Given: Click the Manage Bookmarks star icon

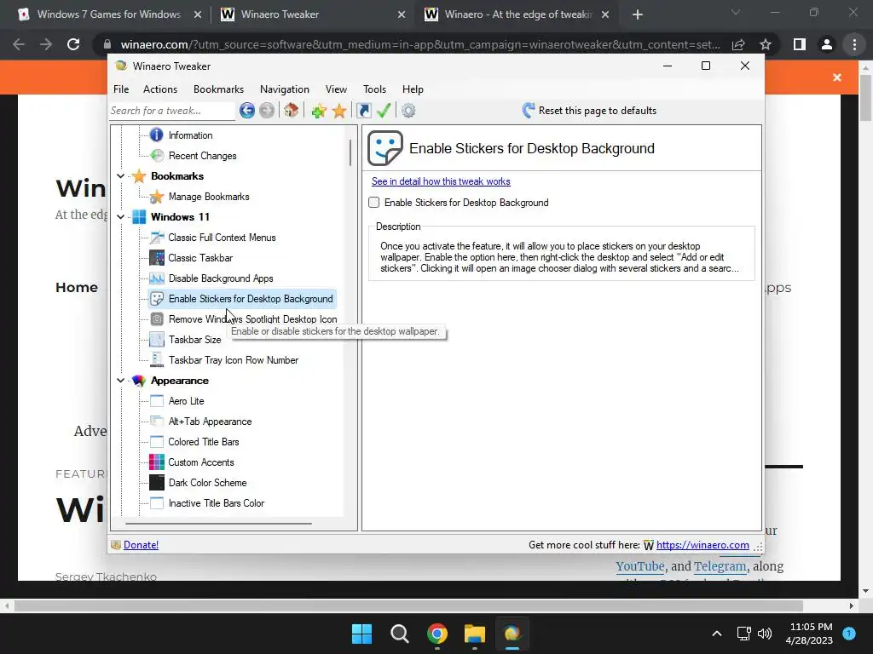Looking at the screenshot, I should coord(157,197).
